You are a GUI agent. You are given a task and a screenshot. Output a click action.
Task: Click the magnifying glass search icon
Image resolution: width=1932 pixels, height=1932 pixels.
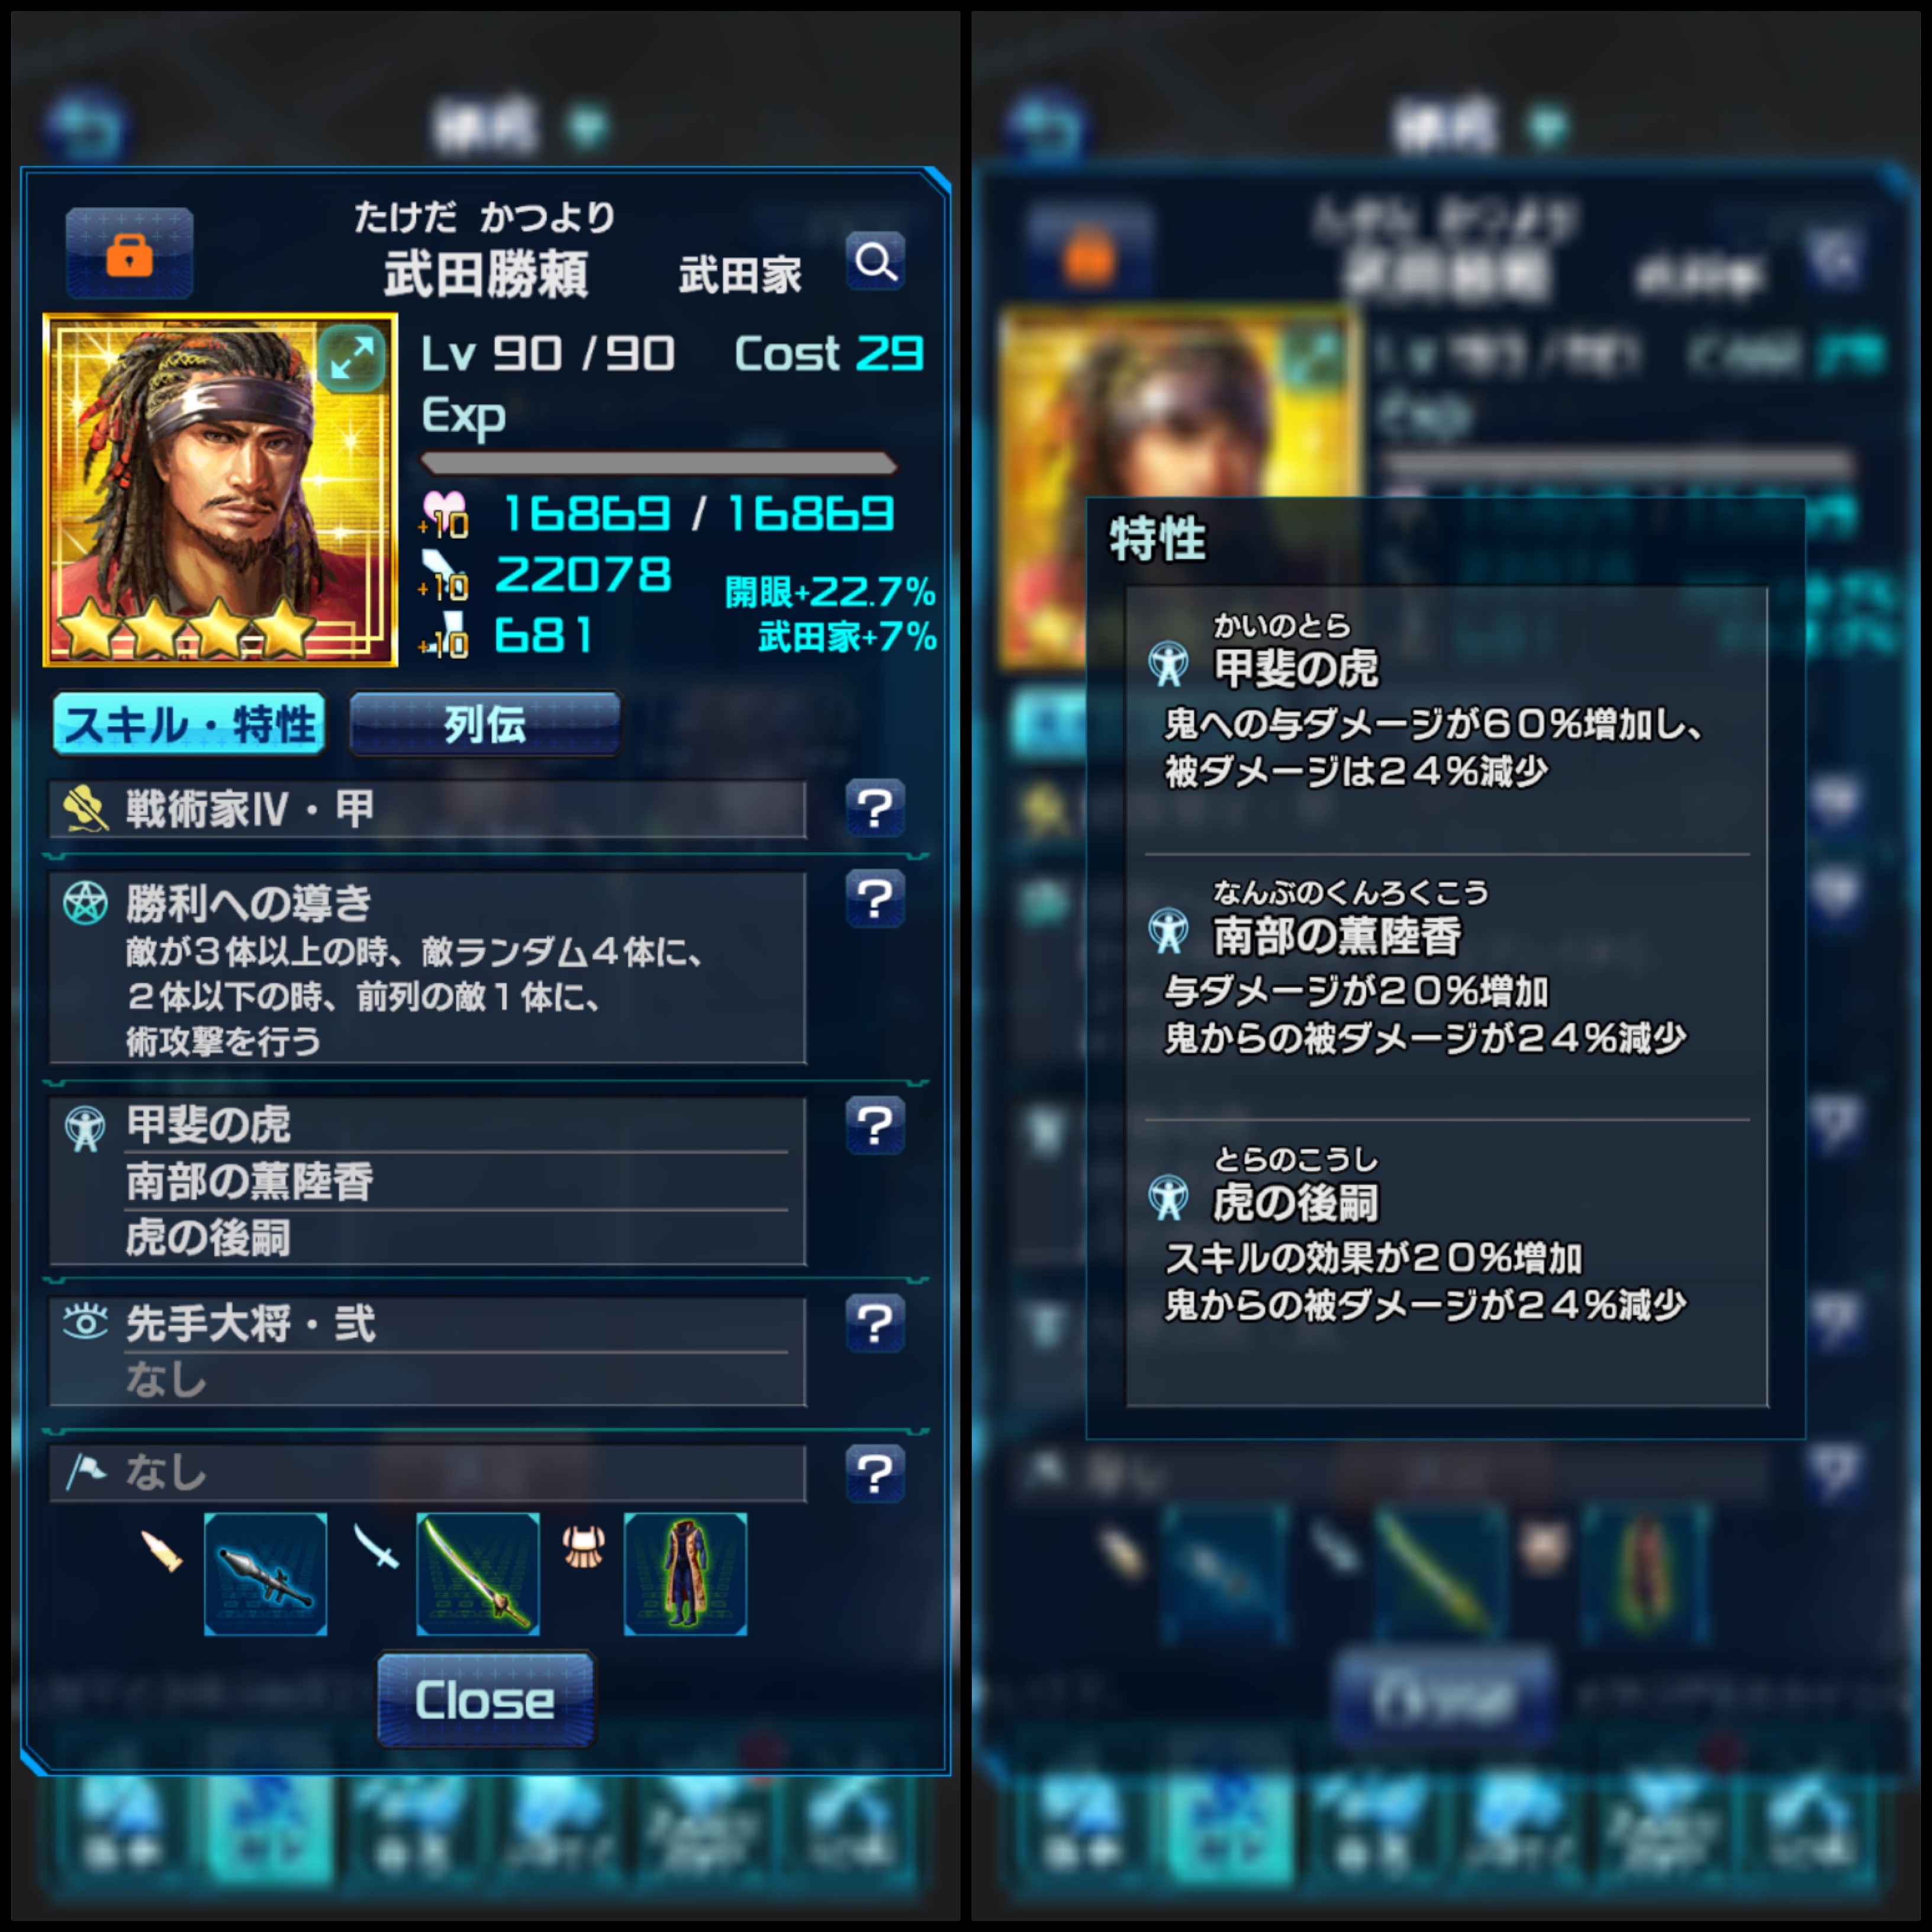pos(875,262)
